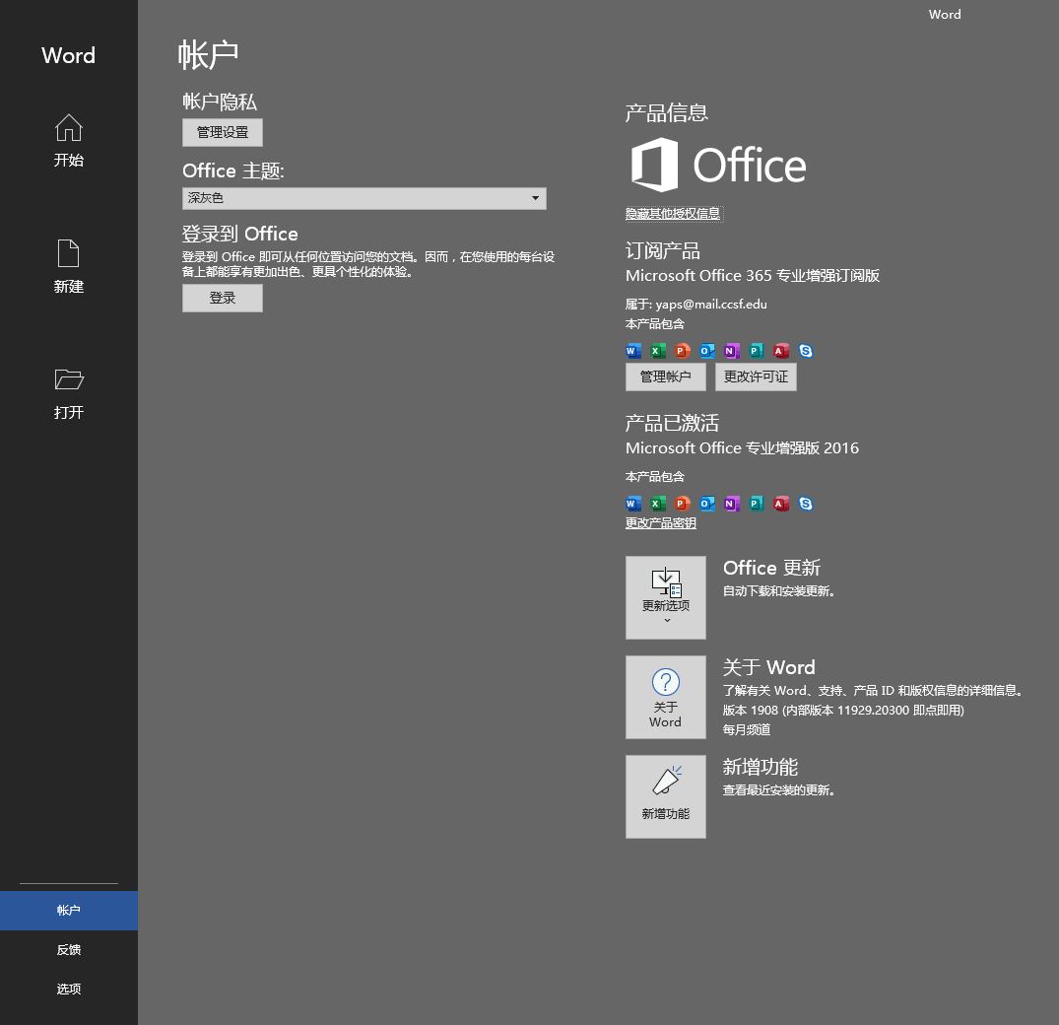The height and width of the screenshot is (1025, 1059).
Task: Click the Office 更新 heading
Action: pyautogui.click(x=771, y=568)
